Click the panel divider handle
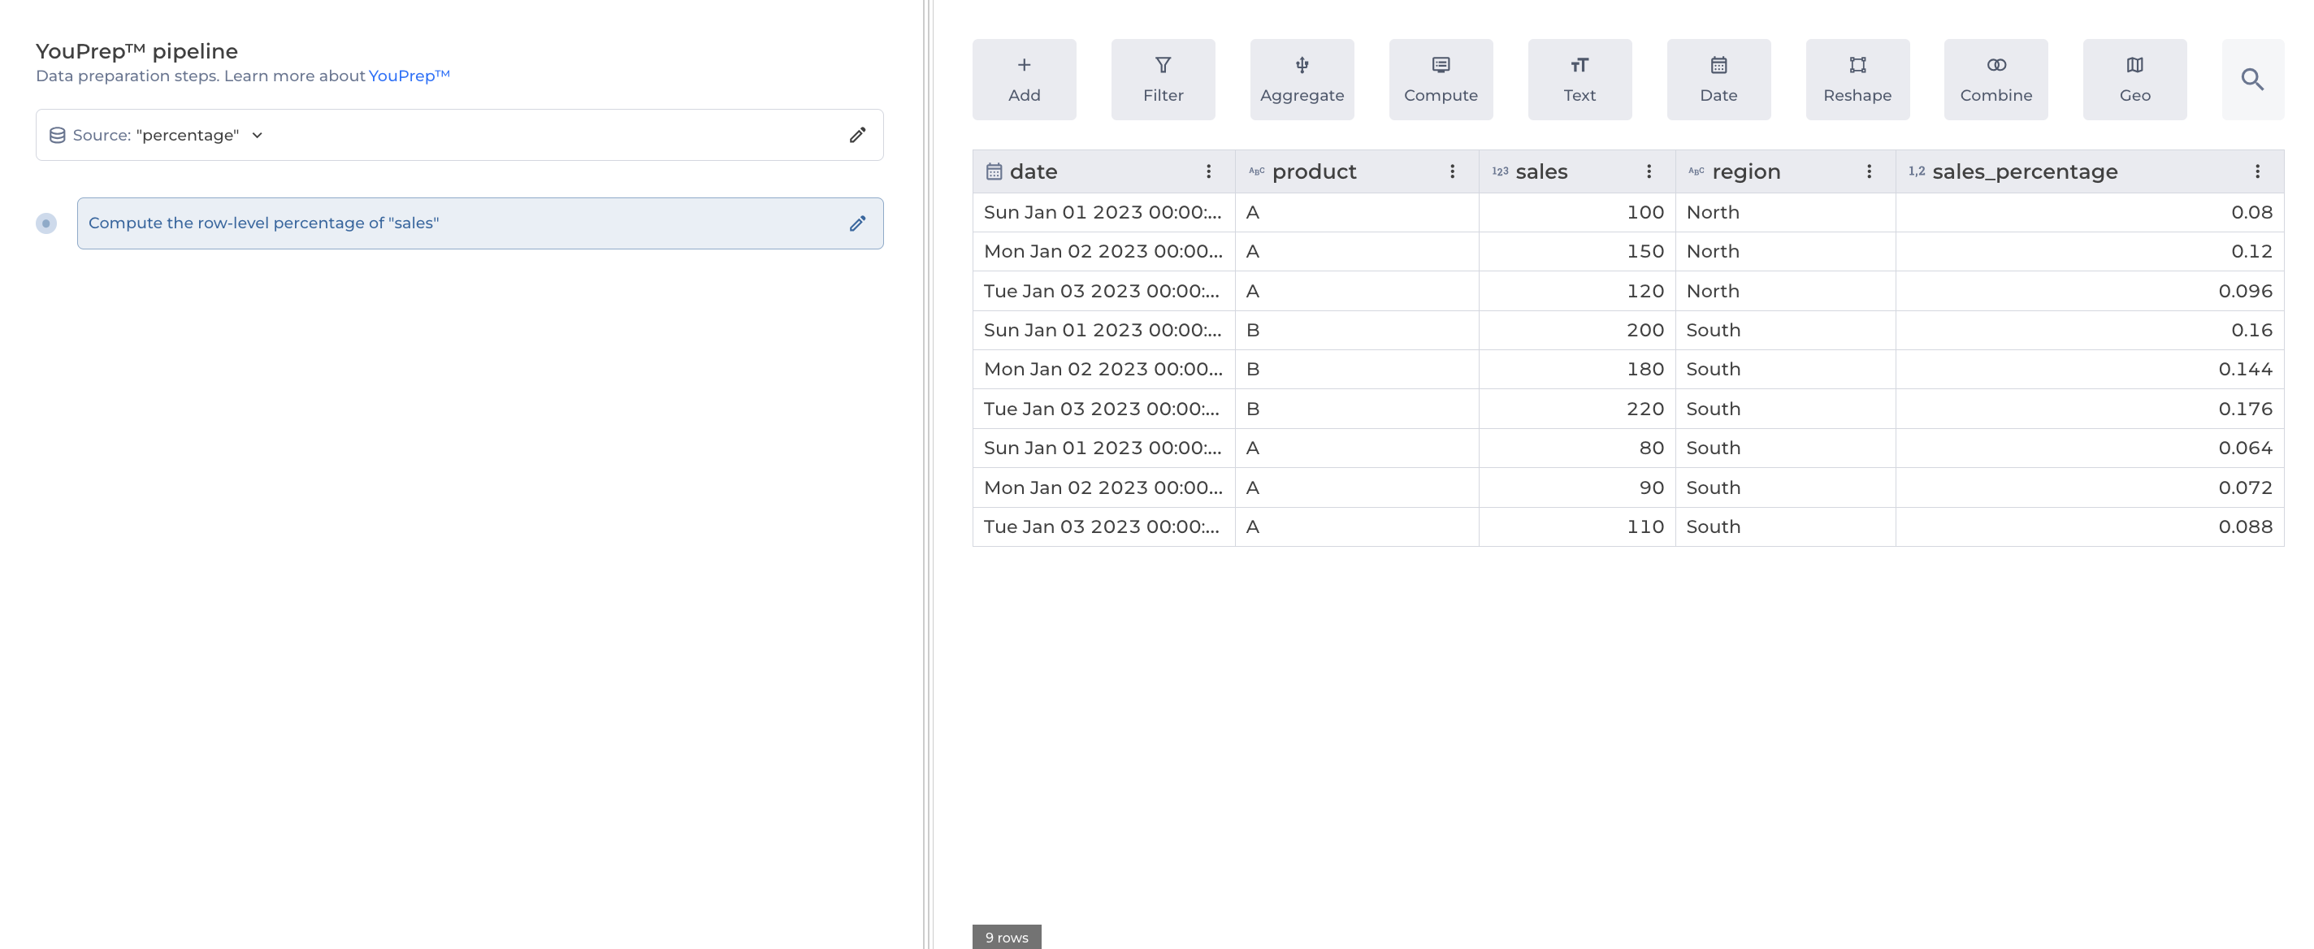 928,474
